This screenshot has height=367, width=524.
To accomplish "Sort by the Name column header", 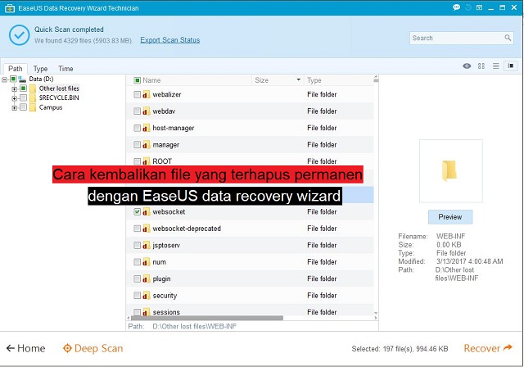I will (151, 80).
